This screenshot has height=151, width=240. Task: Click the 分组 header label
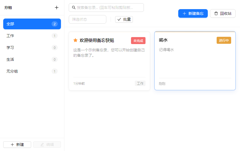click(8, 8)
